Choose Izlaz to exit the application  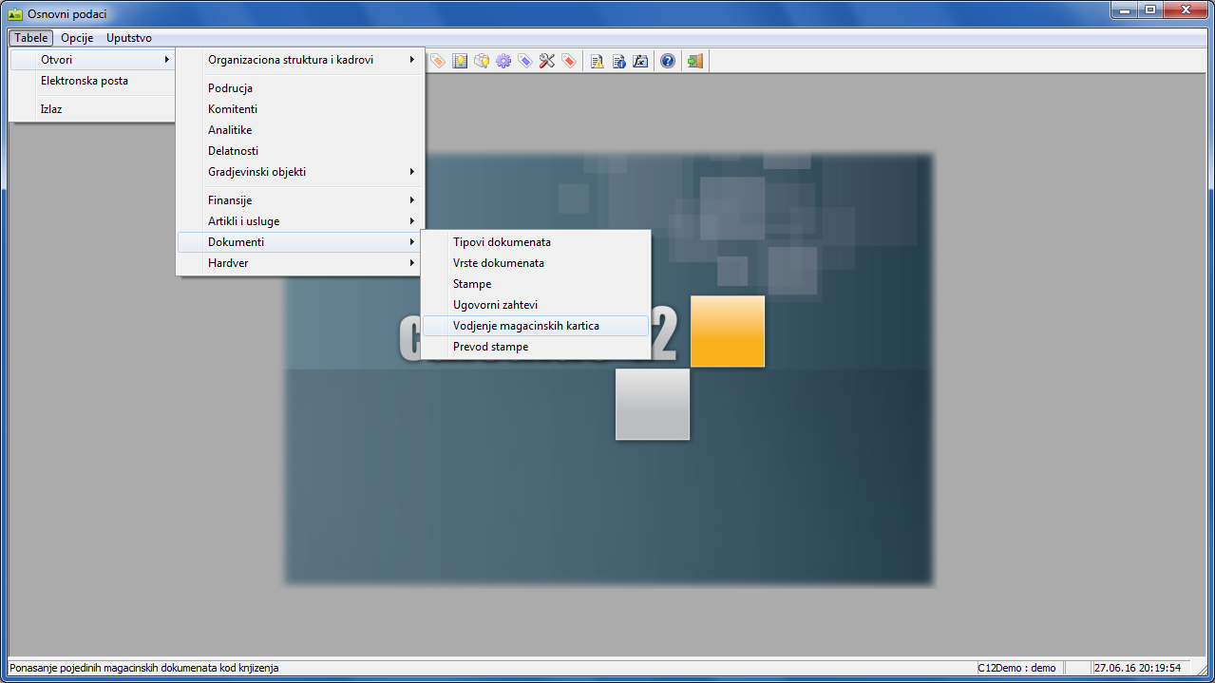click(x=51, y=109)
